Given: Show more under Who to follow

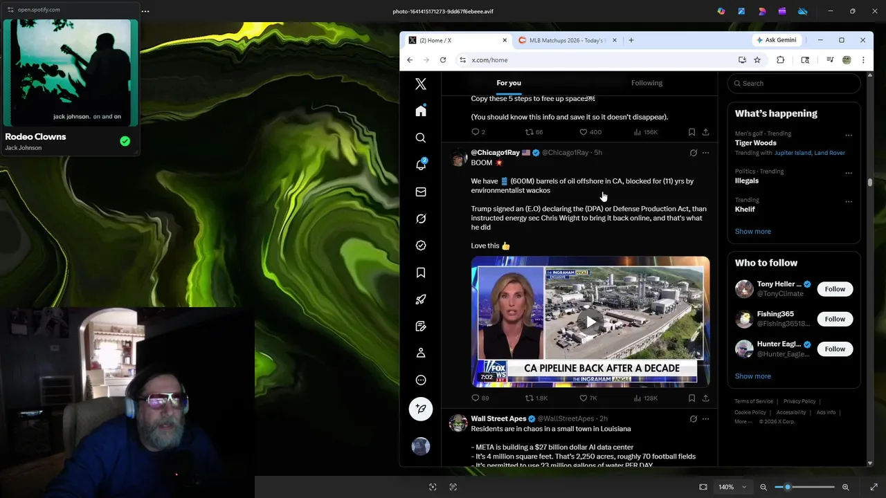Looking at the screenshot, I should [753, 376].
